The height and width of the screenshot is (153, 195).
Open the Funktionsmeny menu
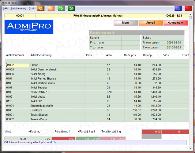coord(18,9)
